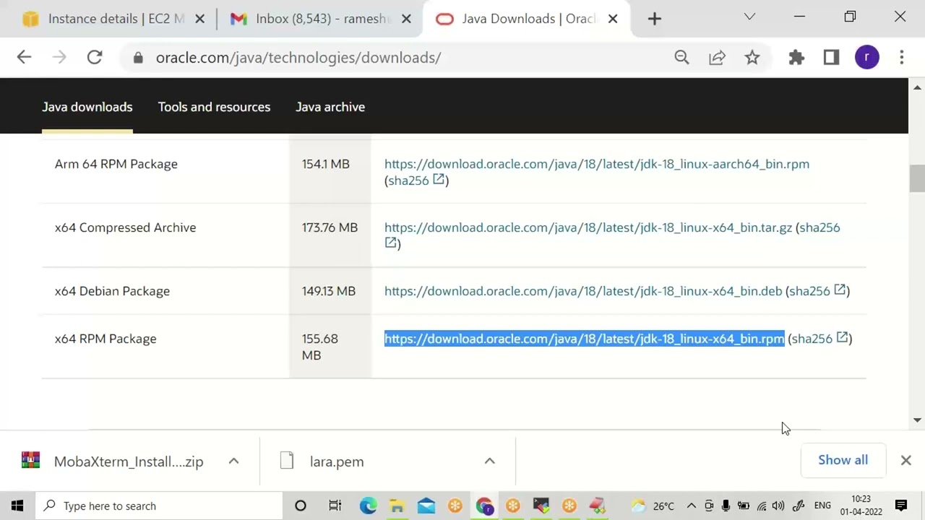Open Java archive menu item

330,107
